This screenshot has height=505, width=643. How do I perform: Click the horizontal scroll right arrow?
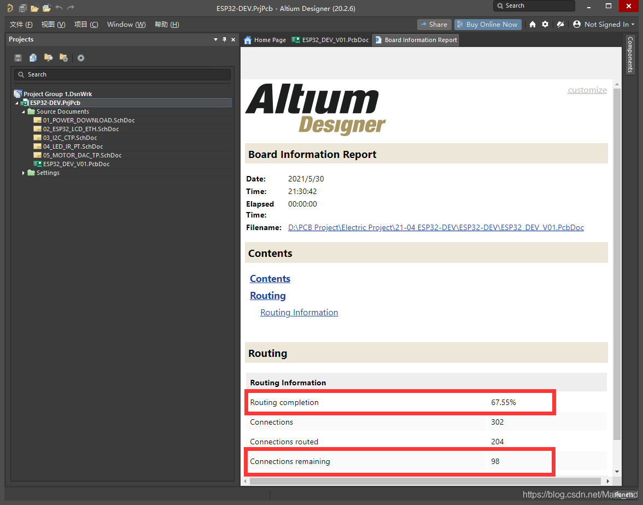click(608, 481)
